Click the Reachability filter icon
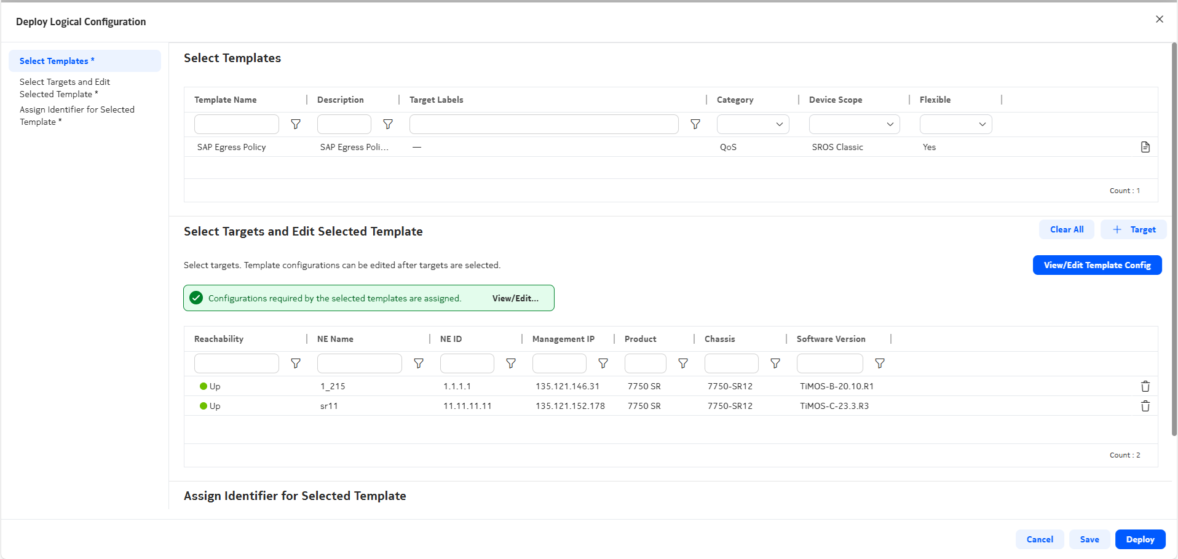1178x559 pixels. click(296, 363)
